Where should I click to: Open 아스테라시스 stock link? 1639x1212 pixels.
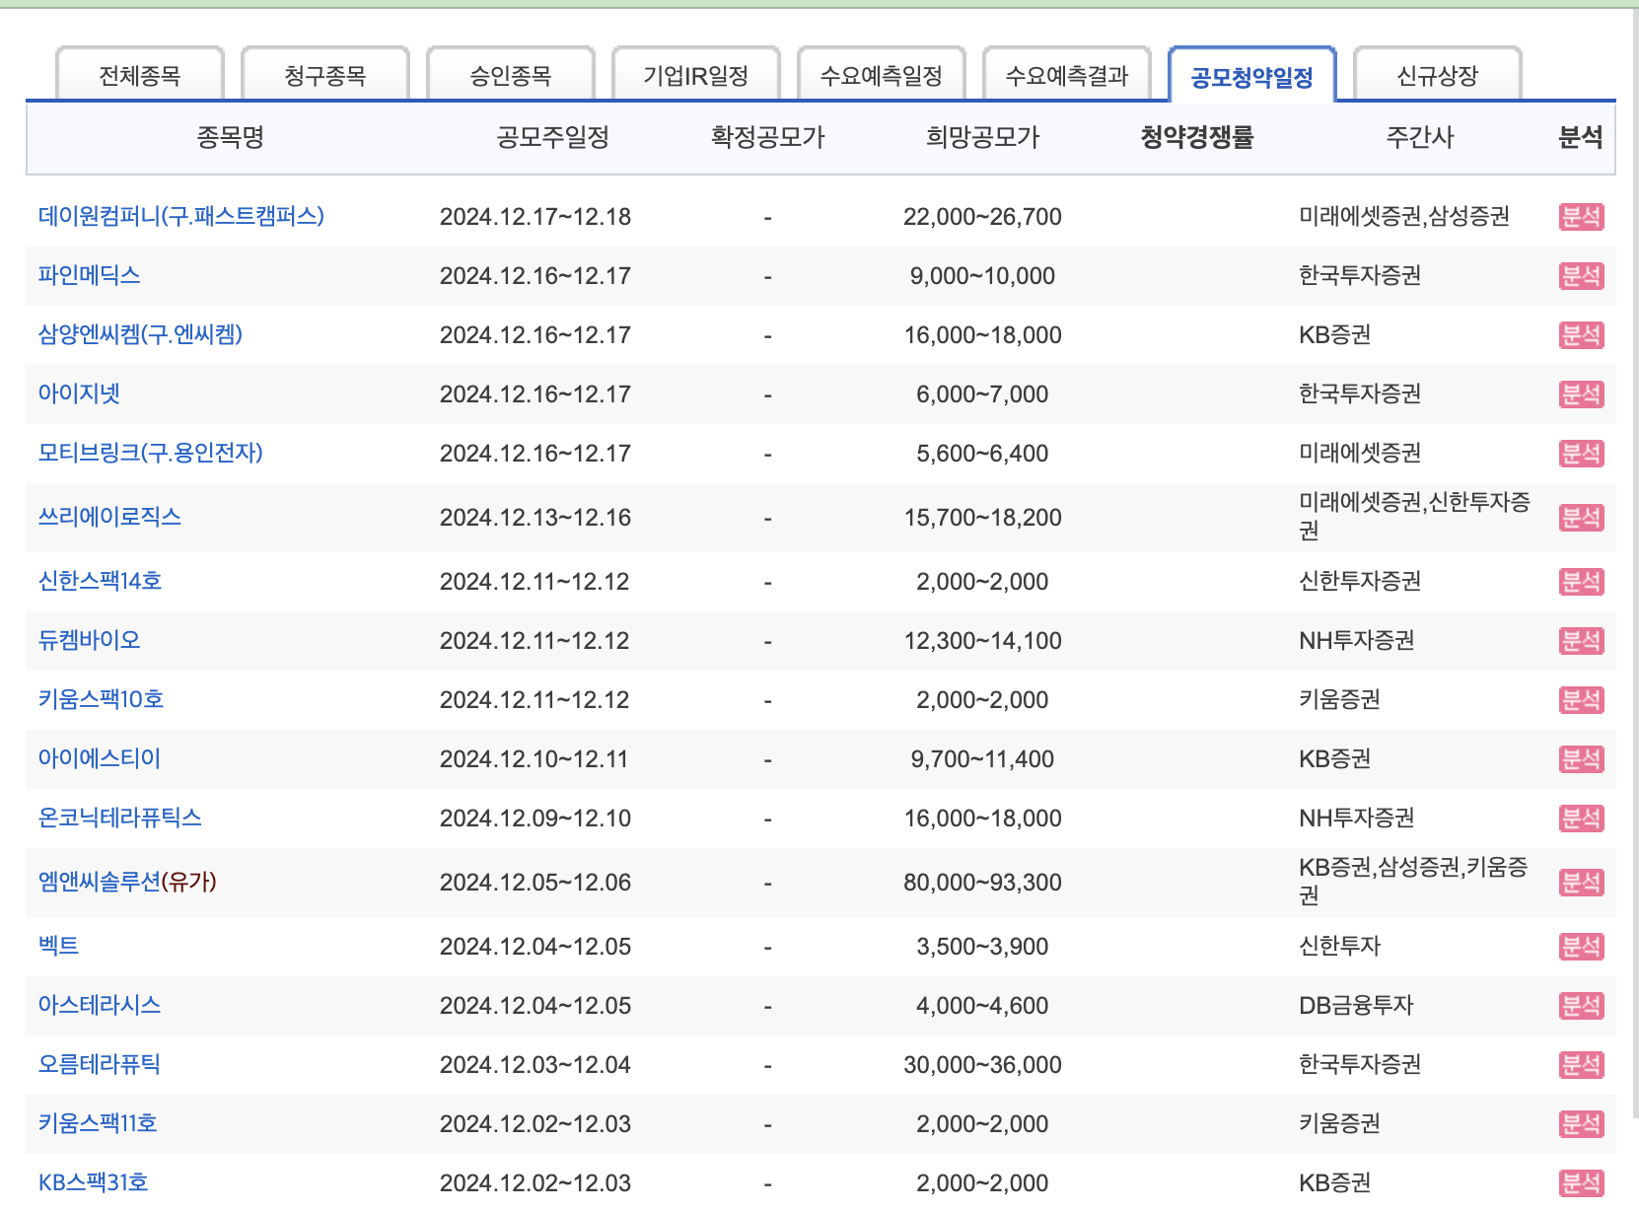(100, 1005)
